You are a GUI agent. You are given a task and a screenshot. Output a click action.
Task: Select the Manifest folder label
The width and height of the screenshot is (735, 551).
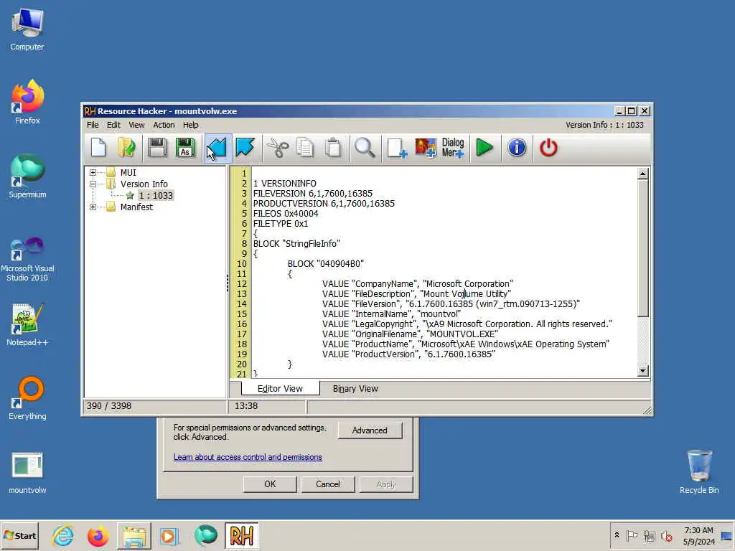pyautogui.click(x=136, y=207)
